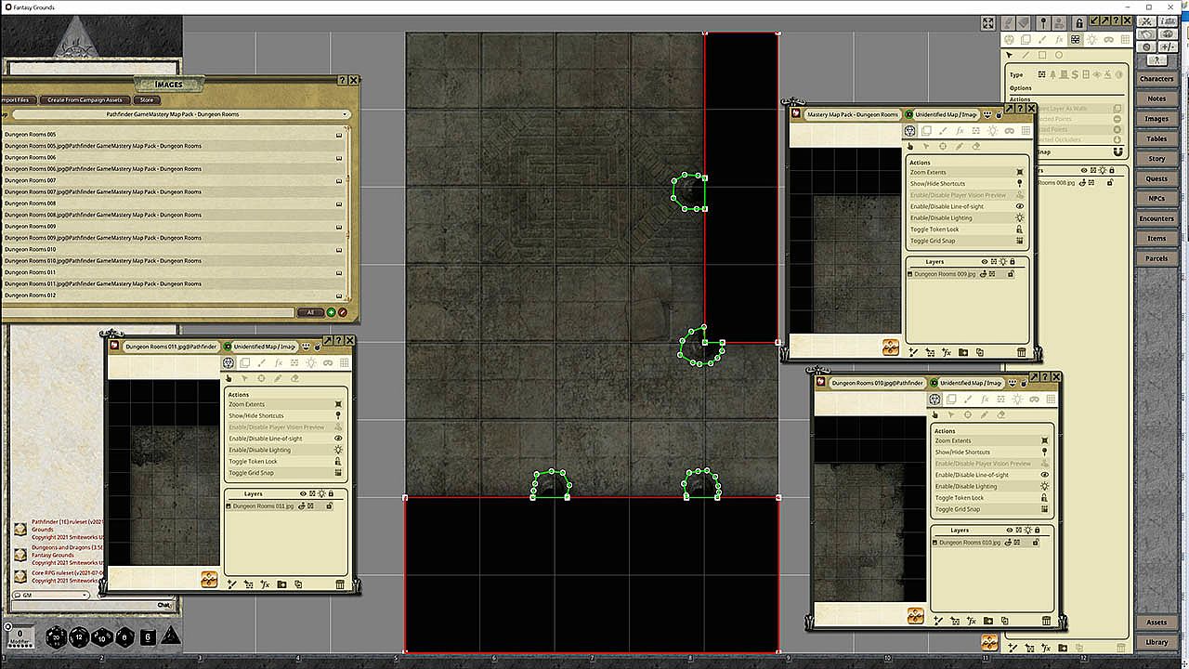Click the red edit button in Images window
1189x669 pixels.
(343, 312)
